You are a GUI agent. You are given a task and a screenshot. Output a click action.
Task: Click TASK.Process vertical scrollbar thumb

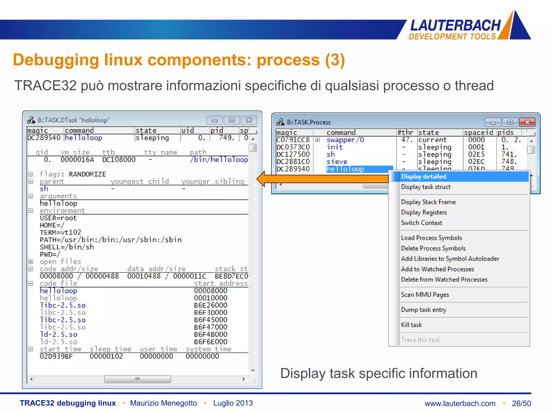(x=531, y=149)
